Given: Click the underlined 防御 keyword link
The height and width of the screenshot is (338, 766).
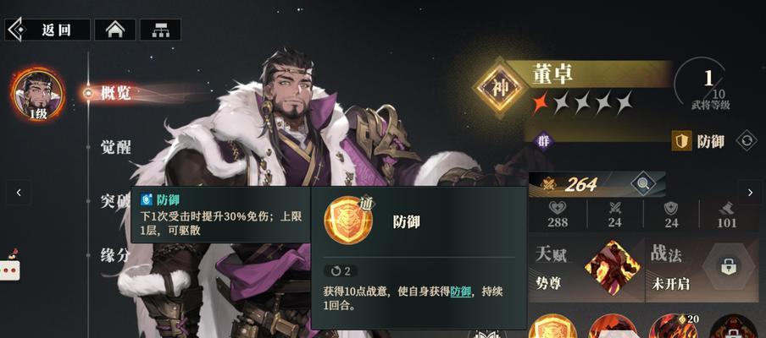Looking at the screenshot, I should pyautogui.click(x=460, y=292).
